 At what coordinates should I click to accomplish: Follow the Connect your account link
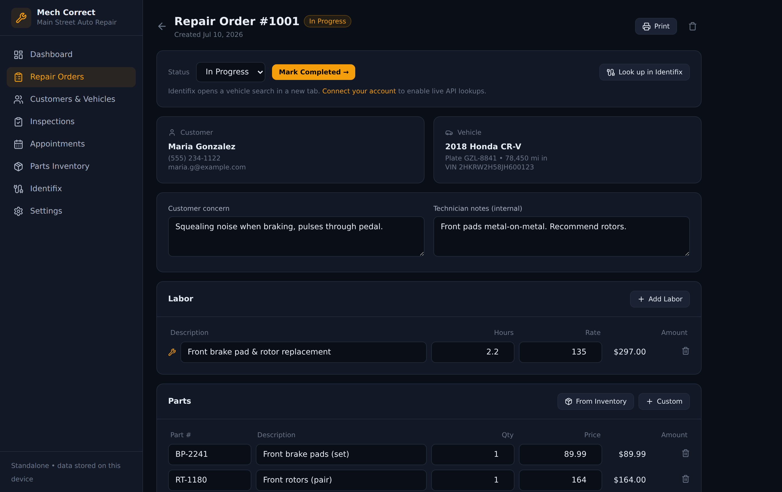click(359, 91)
